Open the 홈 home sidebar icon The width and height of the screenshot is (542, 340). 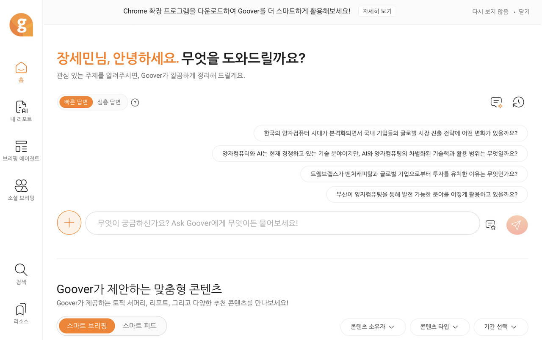click(x=21, y=72)
